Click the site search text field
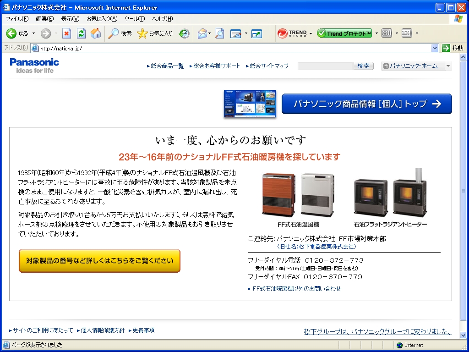 pyautogui.click(x=325, y=66)
